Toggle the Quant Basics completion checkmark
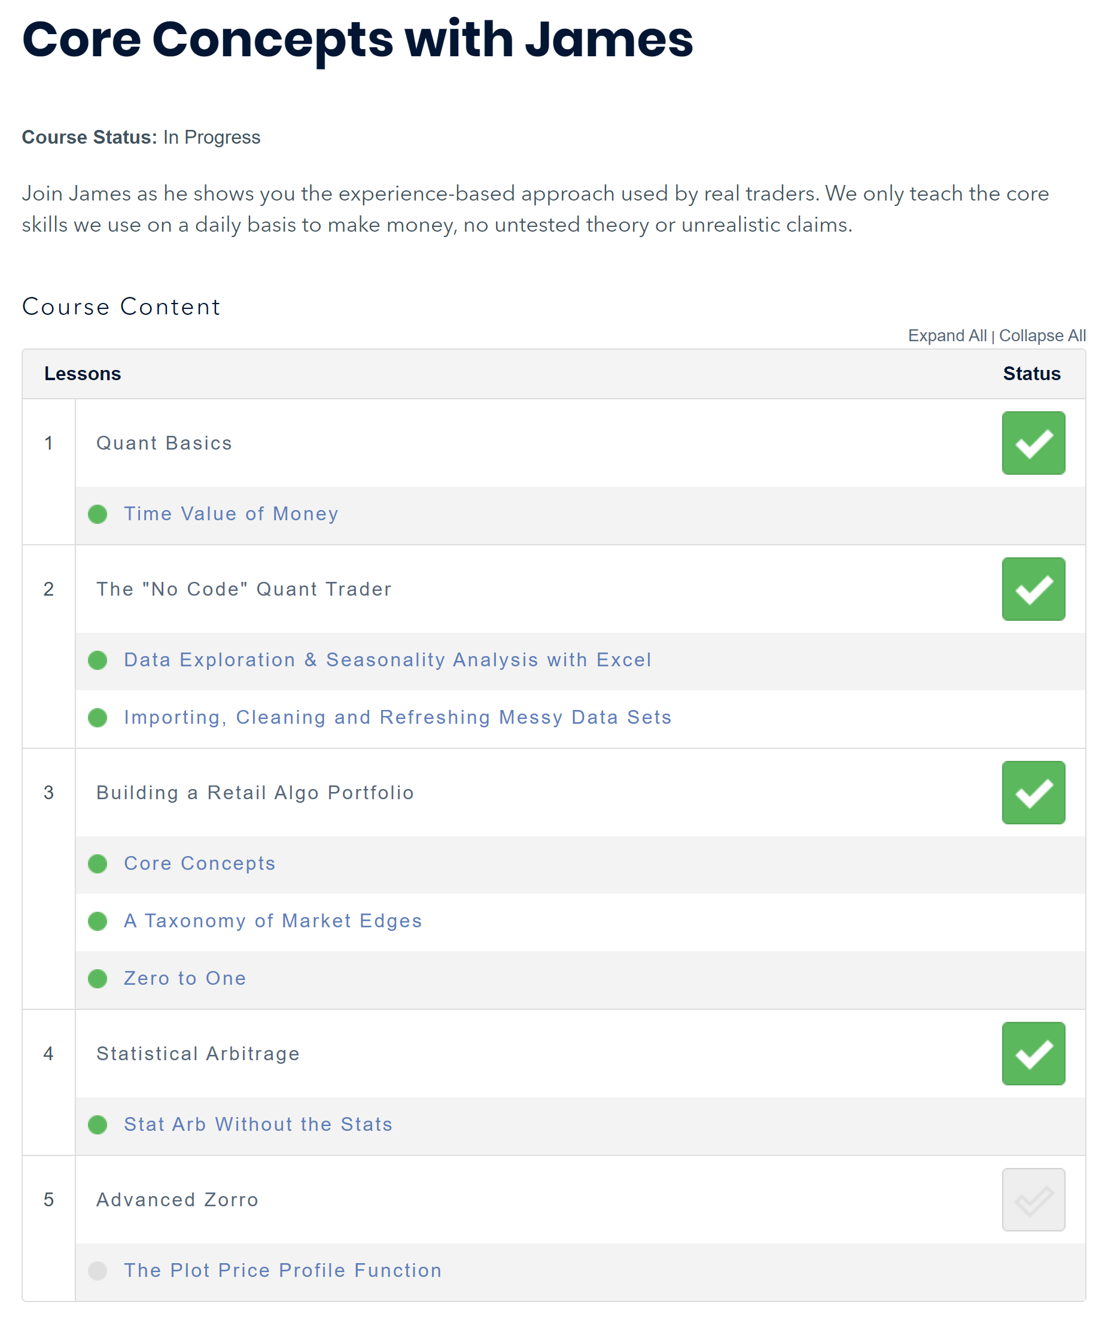 pos(1034,443)
